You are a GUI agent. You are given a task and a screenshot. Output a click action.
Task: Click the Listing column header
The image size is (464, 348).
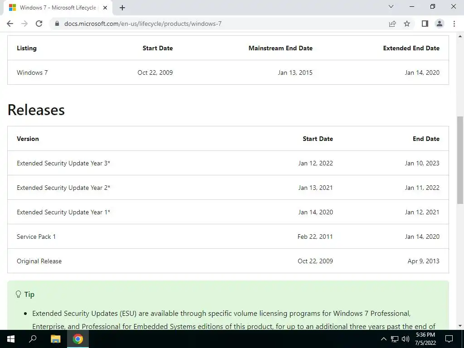click(x=27, y=48)
